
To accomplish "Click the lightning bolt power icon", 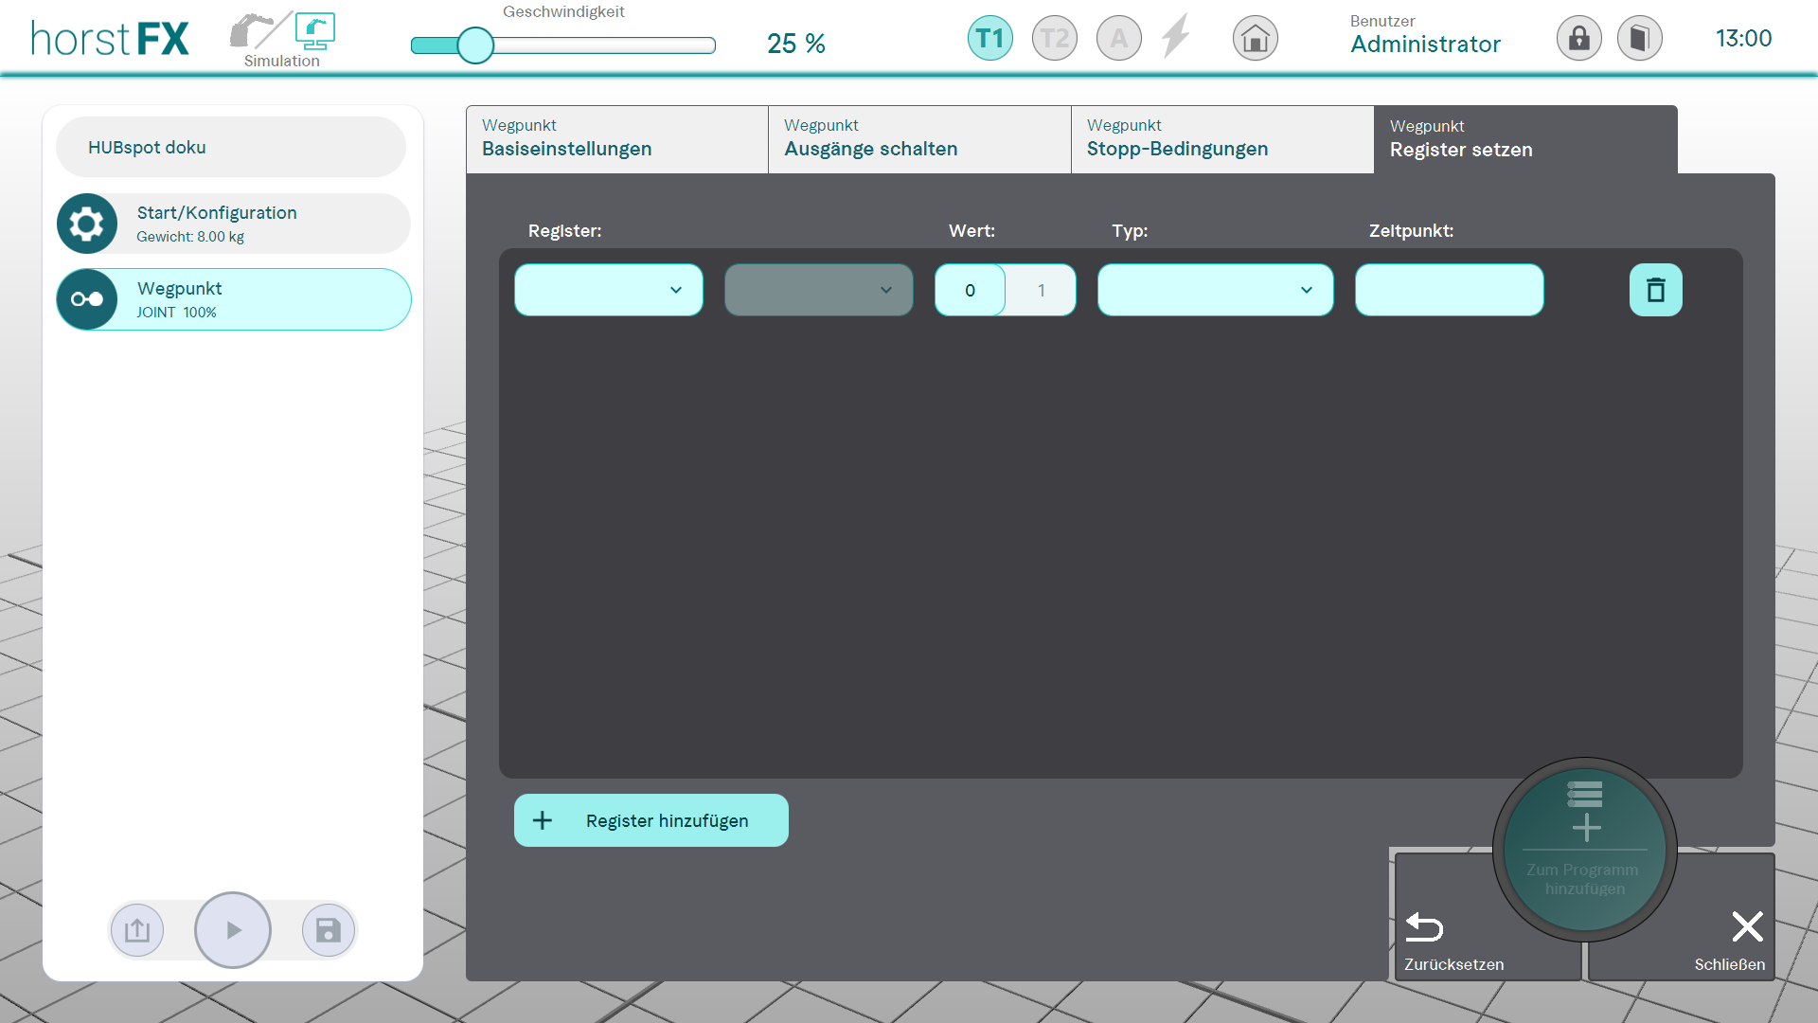I will 1175,37.
